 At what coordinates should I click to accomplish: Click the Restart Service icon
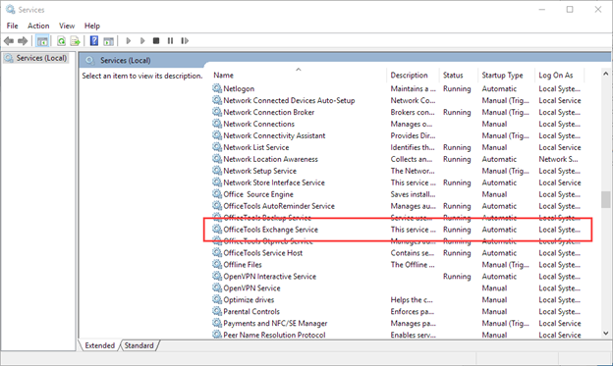[x=185, y=40]
